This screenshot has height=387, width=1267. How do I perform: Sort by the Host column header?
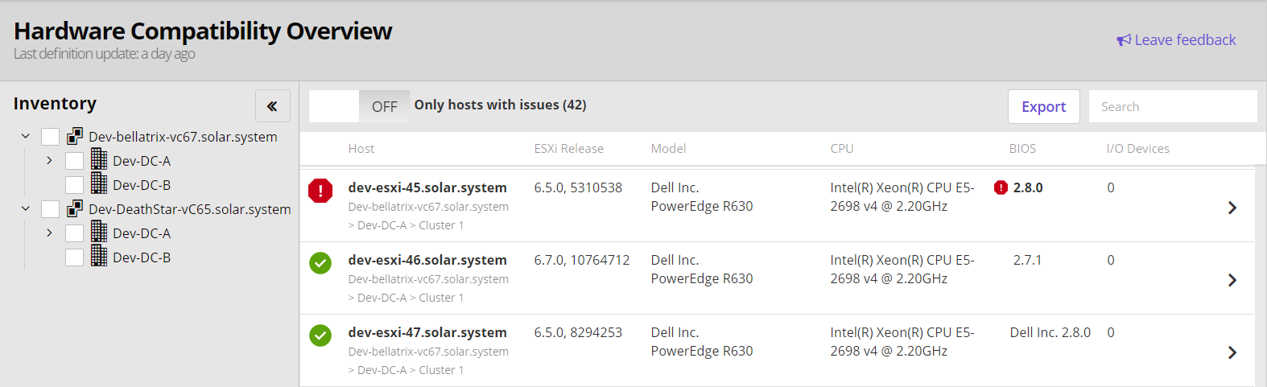(361, 149)
